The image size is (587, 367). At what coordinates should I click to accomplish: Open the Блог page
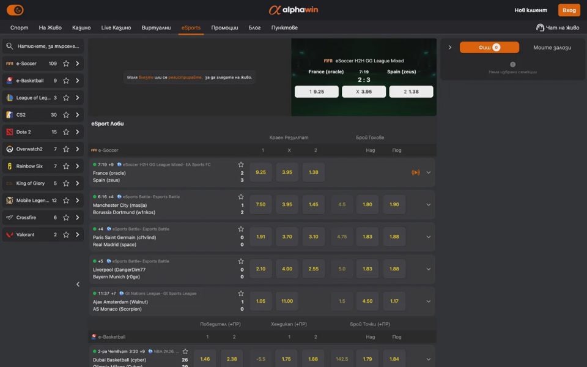click(x=254, y=28)
